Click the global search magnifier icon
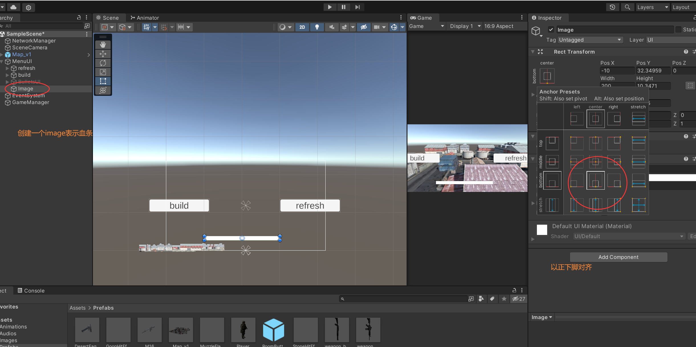This screenshot has width=696, height=347. coord(627,7)
